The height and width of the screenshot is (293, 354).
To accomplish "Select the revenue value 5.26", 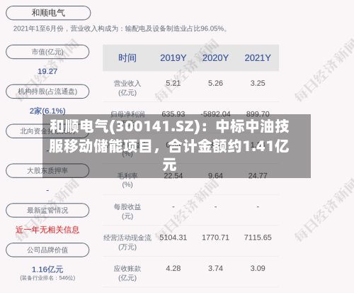I will 215,83.
